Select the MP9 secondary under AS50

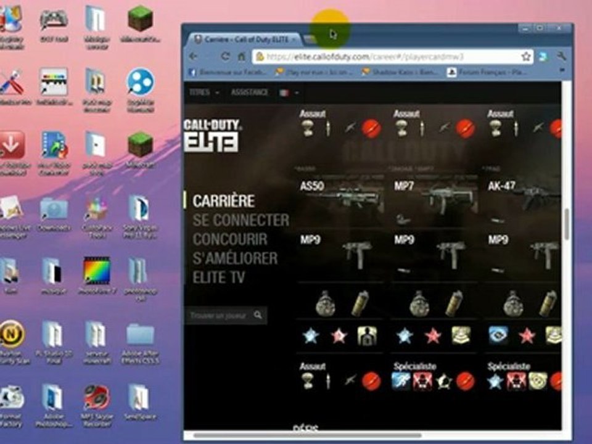pyautogui.click(x=340, y=255)
